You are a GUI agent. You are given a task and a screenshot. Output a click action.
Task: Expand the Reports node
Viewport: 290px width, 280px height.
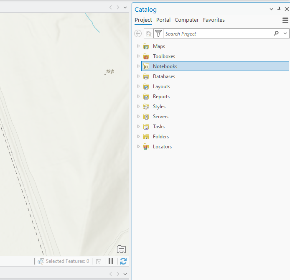coord(138,96)
